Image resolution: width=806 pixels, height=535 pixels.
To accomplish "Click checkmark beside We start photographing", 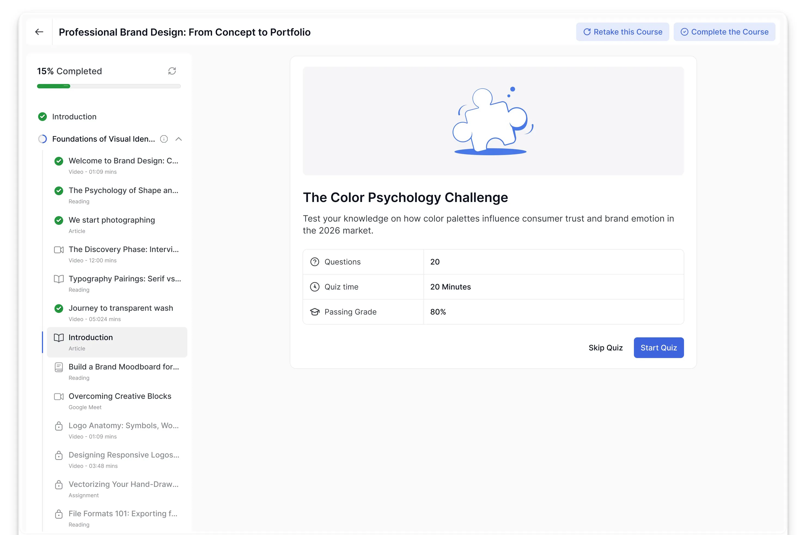I will (59, 220).
